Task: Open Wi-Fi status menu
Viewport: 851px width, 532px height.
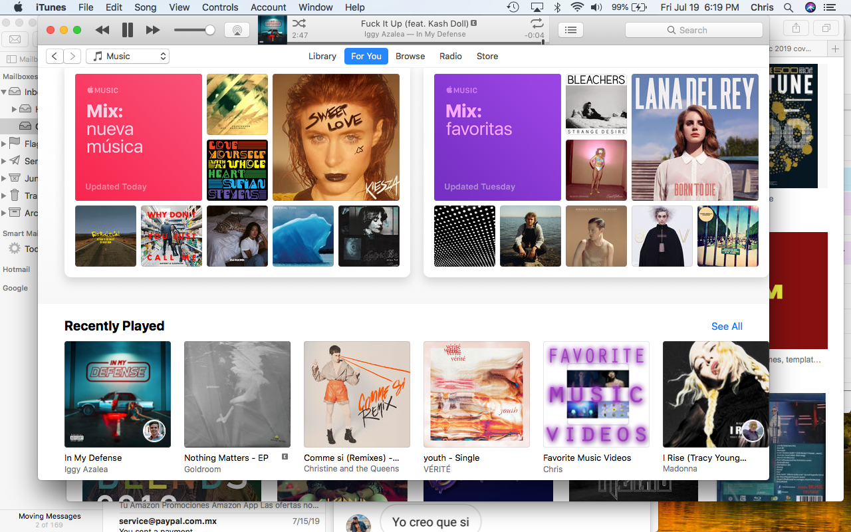Action: click(576, 7)
